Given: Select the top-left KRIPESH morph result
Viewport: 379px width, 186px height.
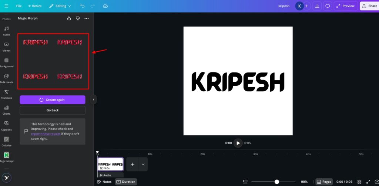Looking at the screenshot, I should pos(36,43).
